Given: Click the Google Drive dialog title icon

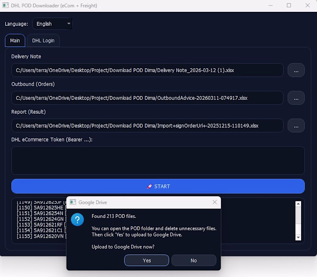Looking at the screenshot, I should (73, 202).
